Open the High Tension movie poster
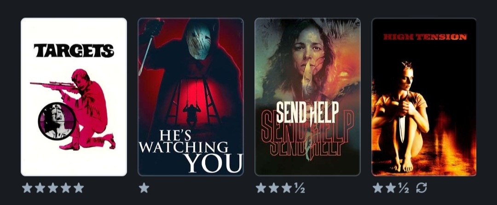Viewport: 497px width, 205px height. coord(424,97)
